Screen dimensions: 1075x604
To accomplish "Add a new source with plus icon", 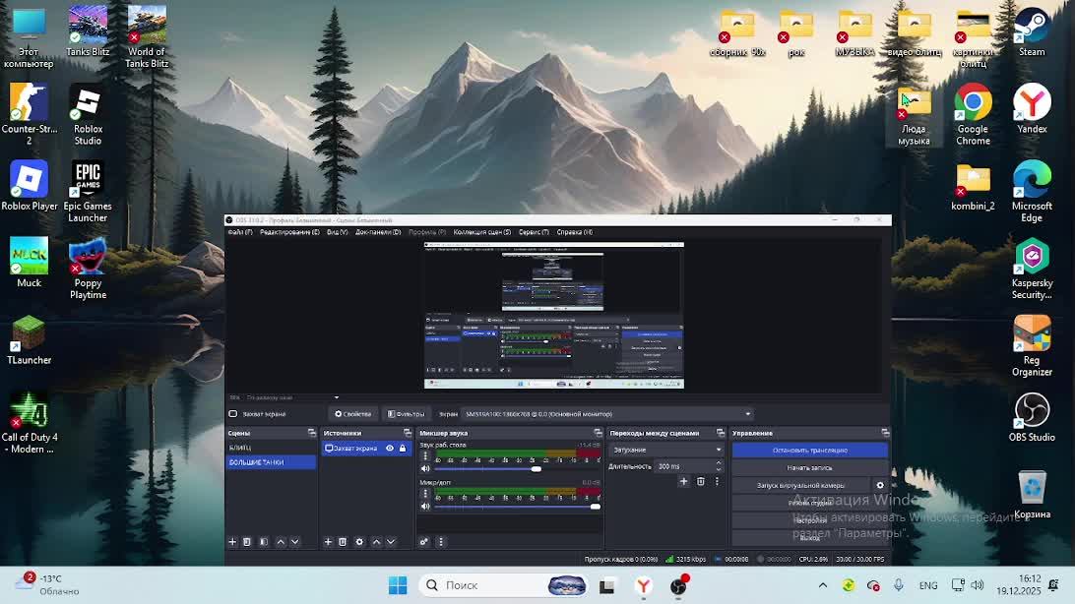I will tap(328, 542).
